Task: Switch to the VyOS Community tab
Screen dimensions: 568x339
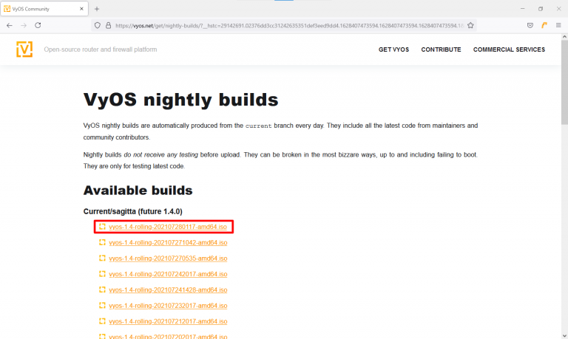Action: [x=41, y=9]
